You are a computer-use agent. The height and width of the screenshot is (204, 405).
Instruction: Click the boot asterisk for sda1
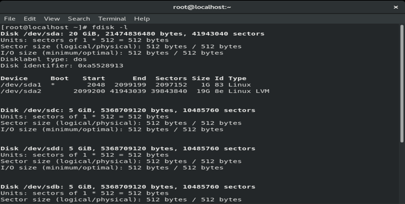(53, 85)
